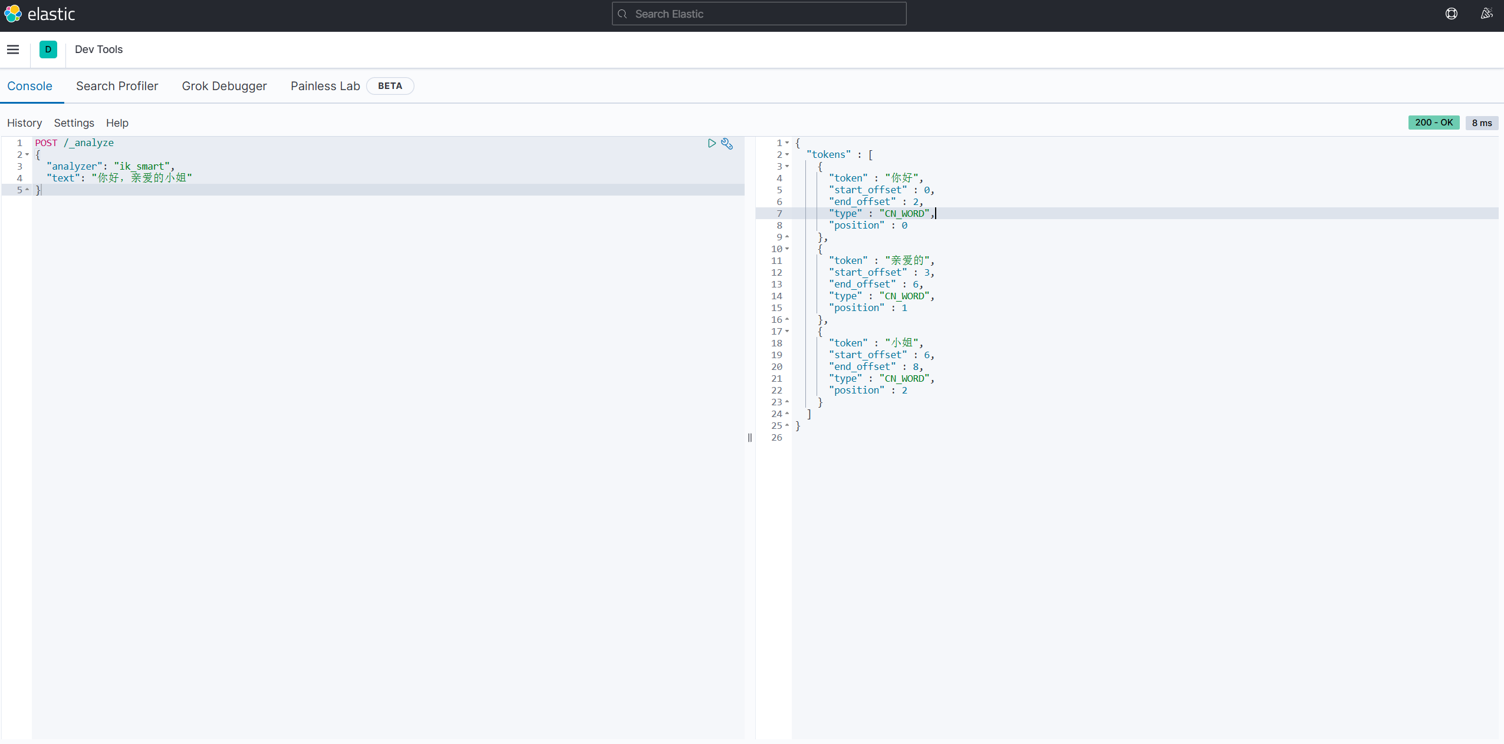Click search magnifier in Search Elastic
Image resolution: width=1504 pixels, height=744 pixels.
point(623,14)
